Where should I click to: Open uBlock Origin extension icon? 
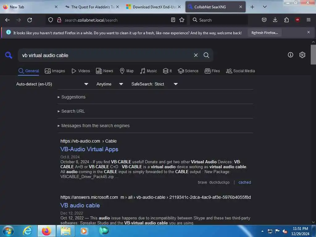click(297, 20)
